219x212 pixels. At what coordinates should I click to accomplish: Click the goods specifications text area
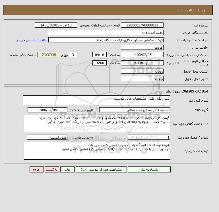coord(97,124)
